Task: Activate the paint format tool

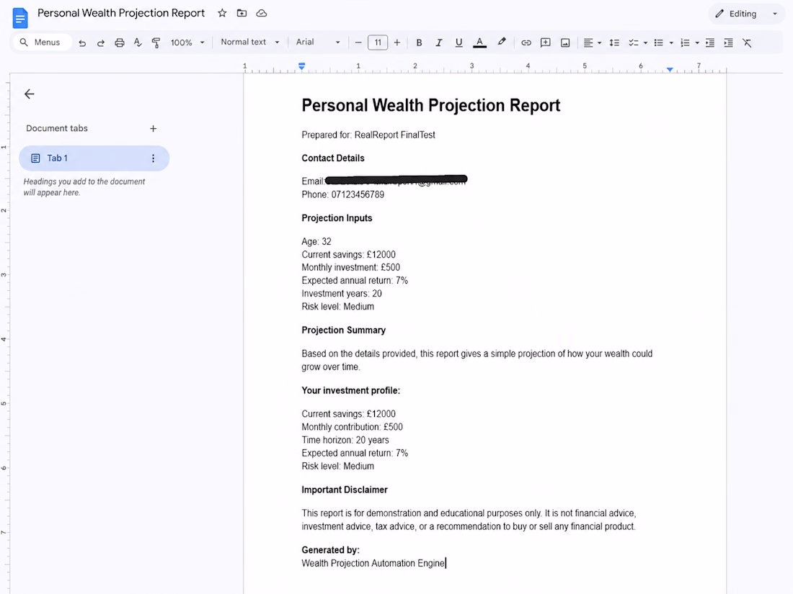Action: [x=156, y=43]
